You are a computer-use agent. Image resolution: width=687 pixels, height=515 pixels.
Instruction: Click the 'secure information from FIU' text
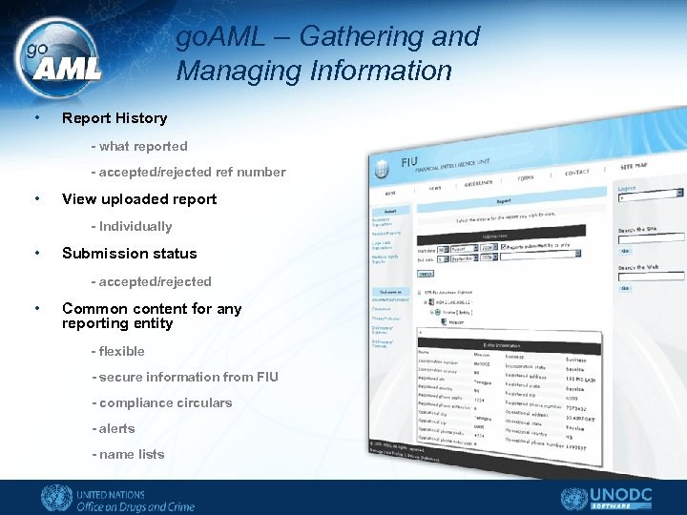(x=188, y=377)
